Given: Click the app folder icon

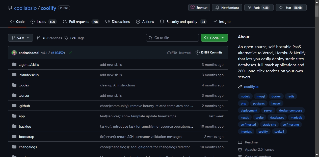Looking at the screenshot, I should click(x=14, y=116).
